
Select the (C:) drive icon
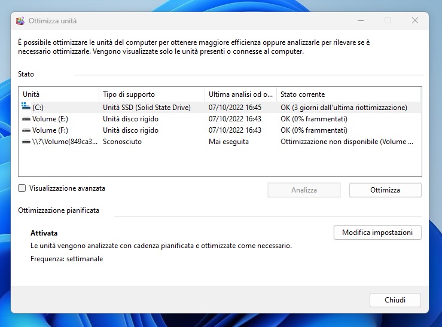(x=26, y=106)
